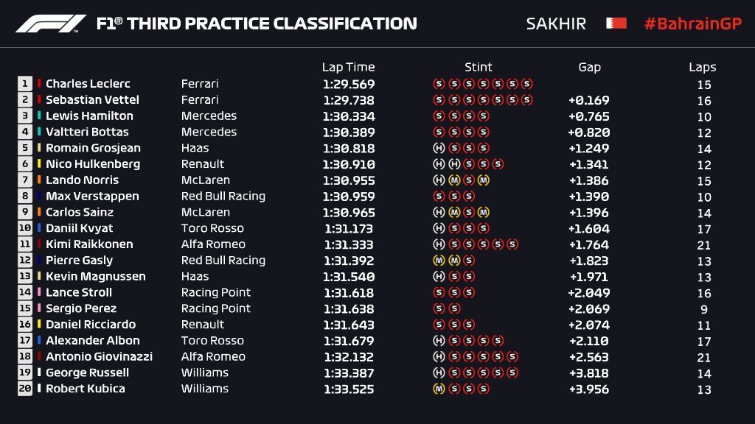Click the team color bar beside Lando Norris

click(x=40, y=180)
